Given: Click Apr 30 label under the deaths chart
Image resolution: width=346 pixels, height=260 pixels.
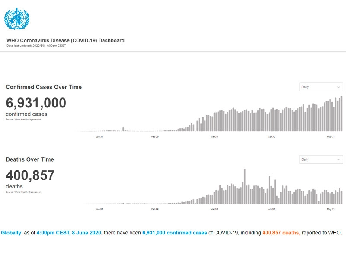Looking at the screenshot, I should click(x=272, y=209).
